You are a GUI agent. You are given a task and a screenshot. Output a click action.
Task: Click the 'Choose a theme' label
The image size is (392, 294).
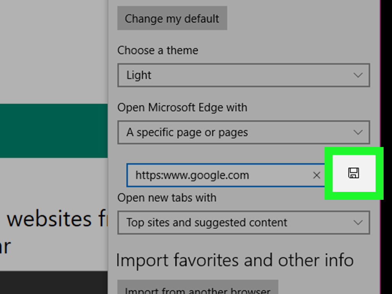158,50
